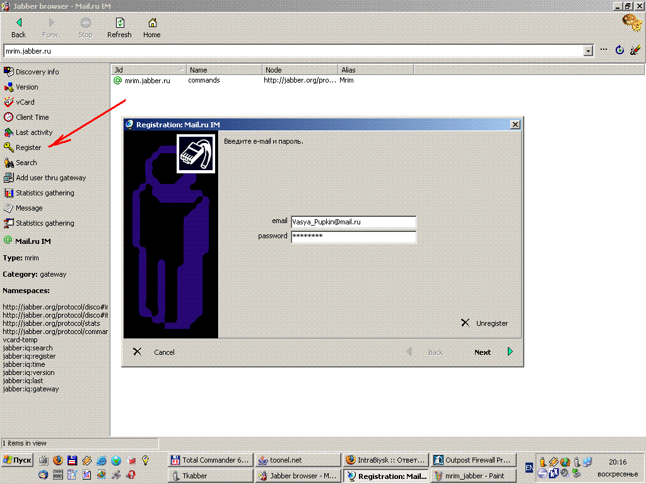The image size is (646, 484).
Task: Go to Home in Jabber browser
Action: pyautogui.click(x=151, y=27)
